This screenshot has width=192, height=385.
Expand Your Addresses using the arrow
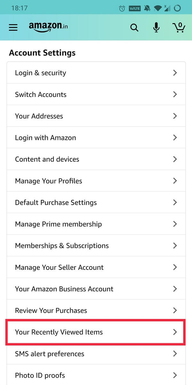[175, 116]
